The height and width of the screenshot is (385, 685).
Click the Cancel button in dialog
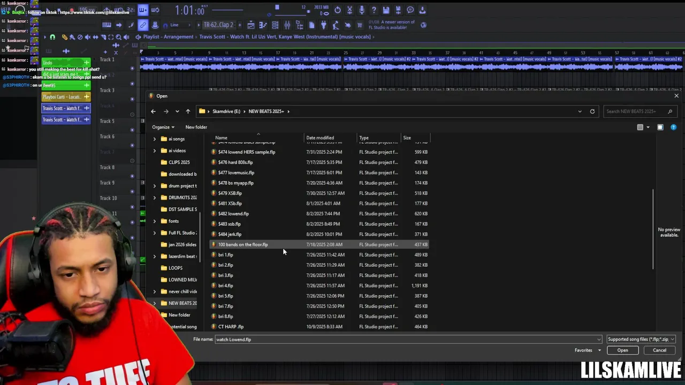(x=659, y=350)
